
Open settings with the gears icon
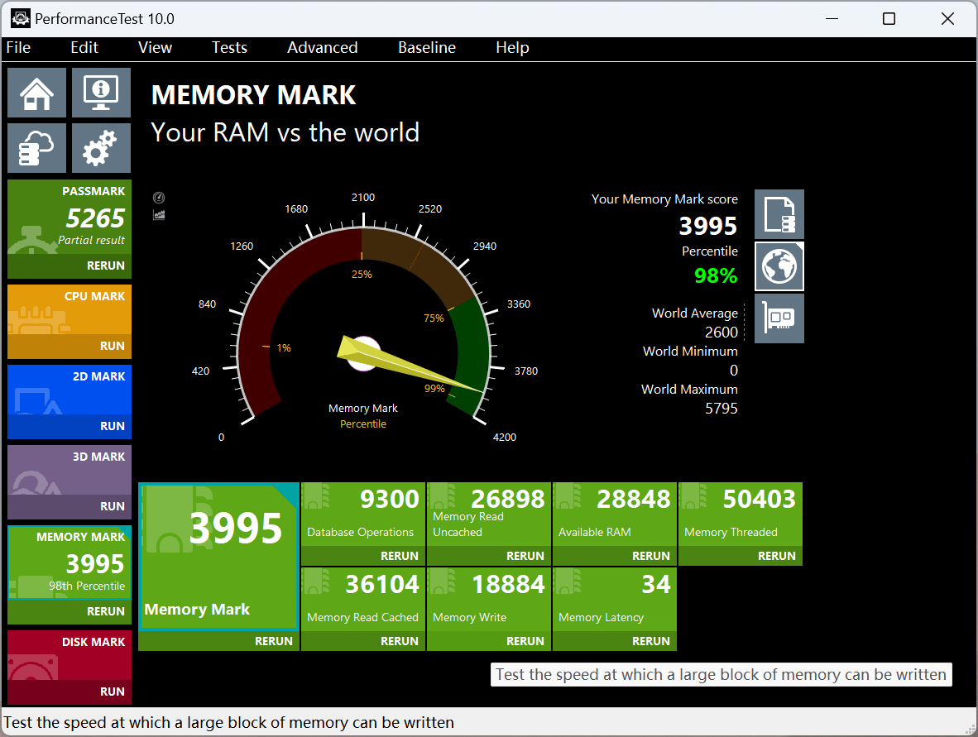click(x=101, y=148)
